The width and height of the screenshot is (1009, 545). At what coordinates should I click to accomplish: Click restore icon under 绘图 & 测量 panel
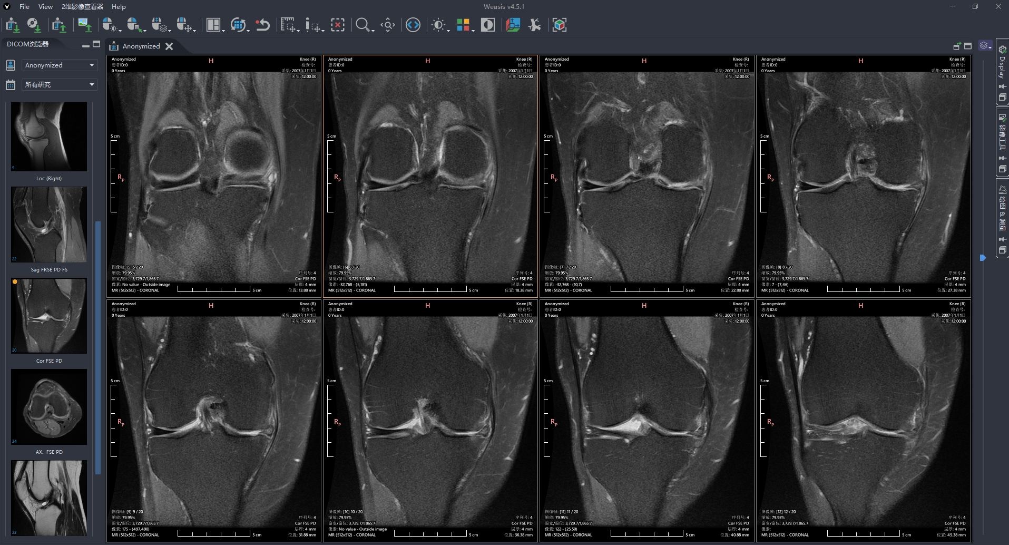coord(1002,250)
